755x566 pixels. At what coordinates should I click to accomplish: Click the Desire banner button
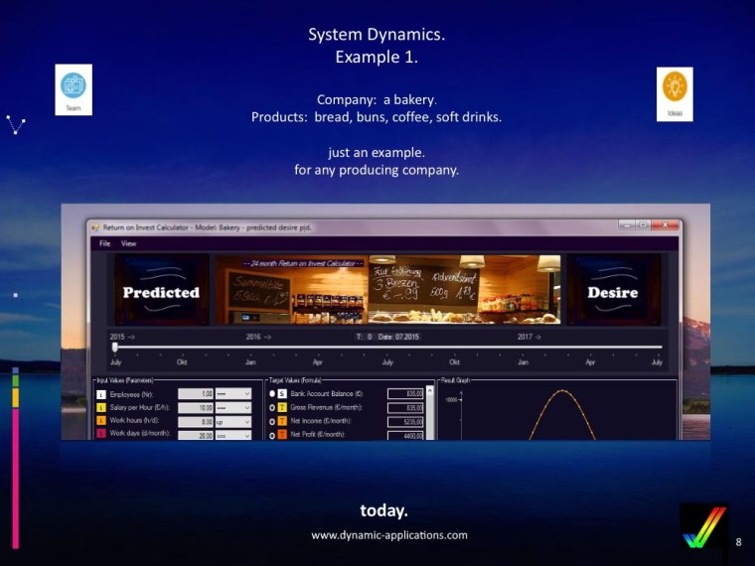tap(613, 291)
